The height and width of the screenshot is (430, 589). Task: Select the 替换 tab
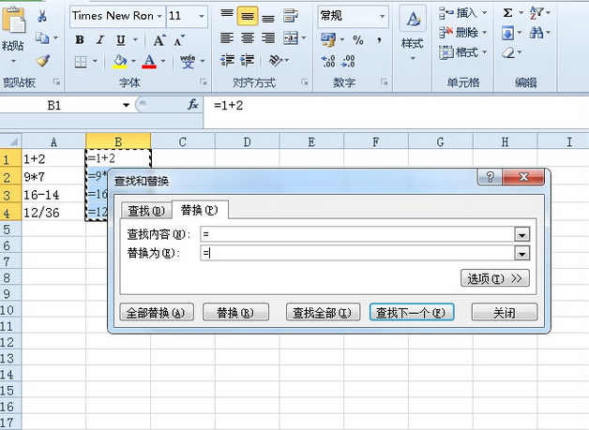(199, 210)
